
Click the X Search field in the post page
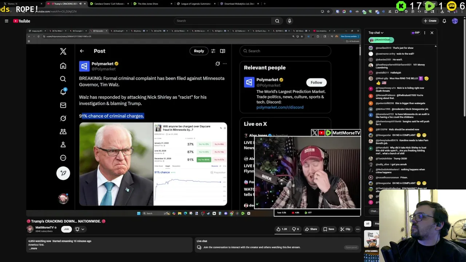tap(285, 51)
